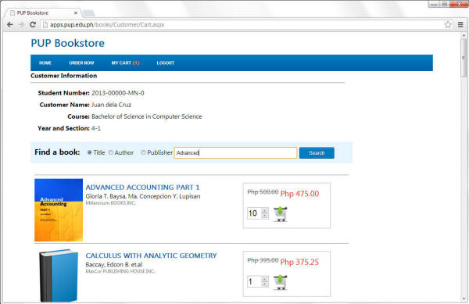The width and height of the screenshot is (469, 304).
Task: Click the Customer Information heading
Action: tap(64, 76)
